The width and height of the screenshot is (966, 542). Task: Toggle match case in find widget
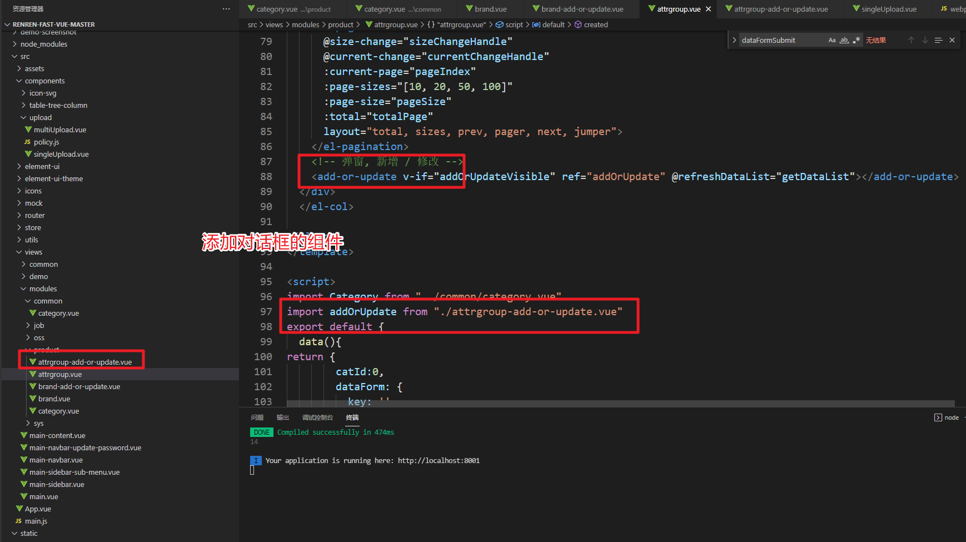[832, 40]
